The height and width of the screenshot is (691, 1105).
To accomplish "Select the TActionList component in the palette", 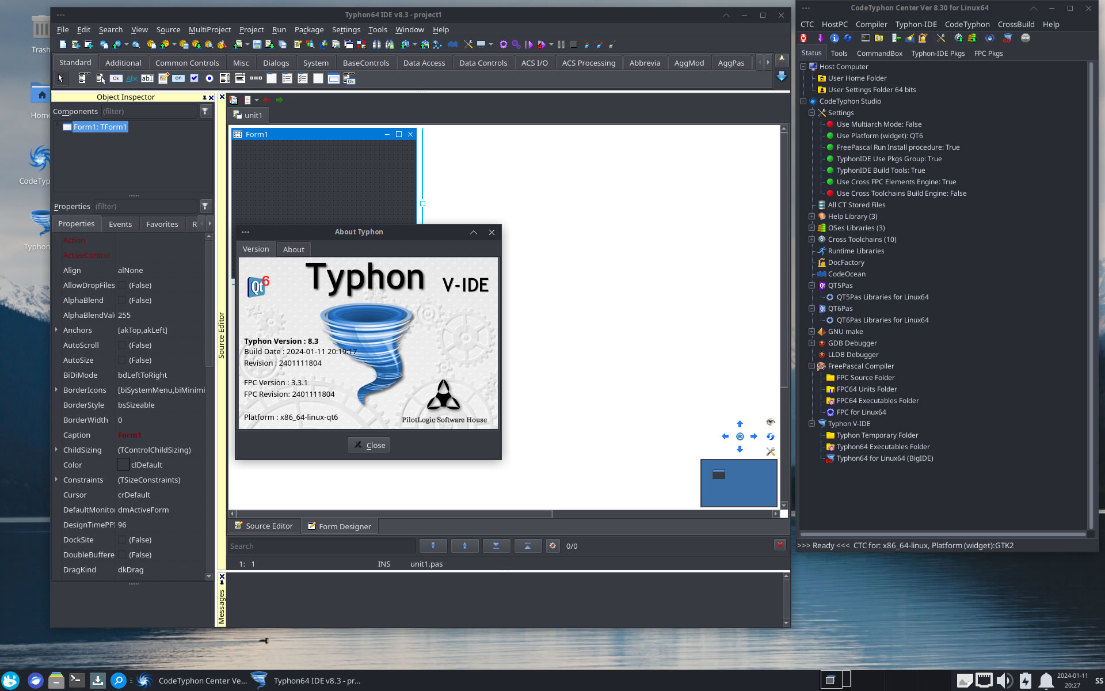I will (x=349, y=78).
